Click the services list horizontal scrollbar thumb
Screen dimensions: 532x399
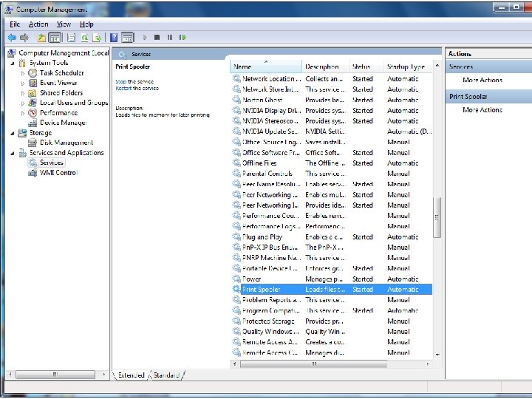coord(313,364)
